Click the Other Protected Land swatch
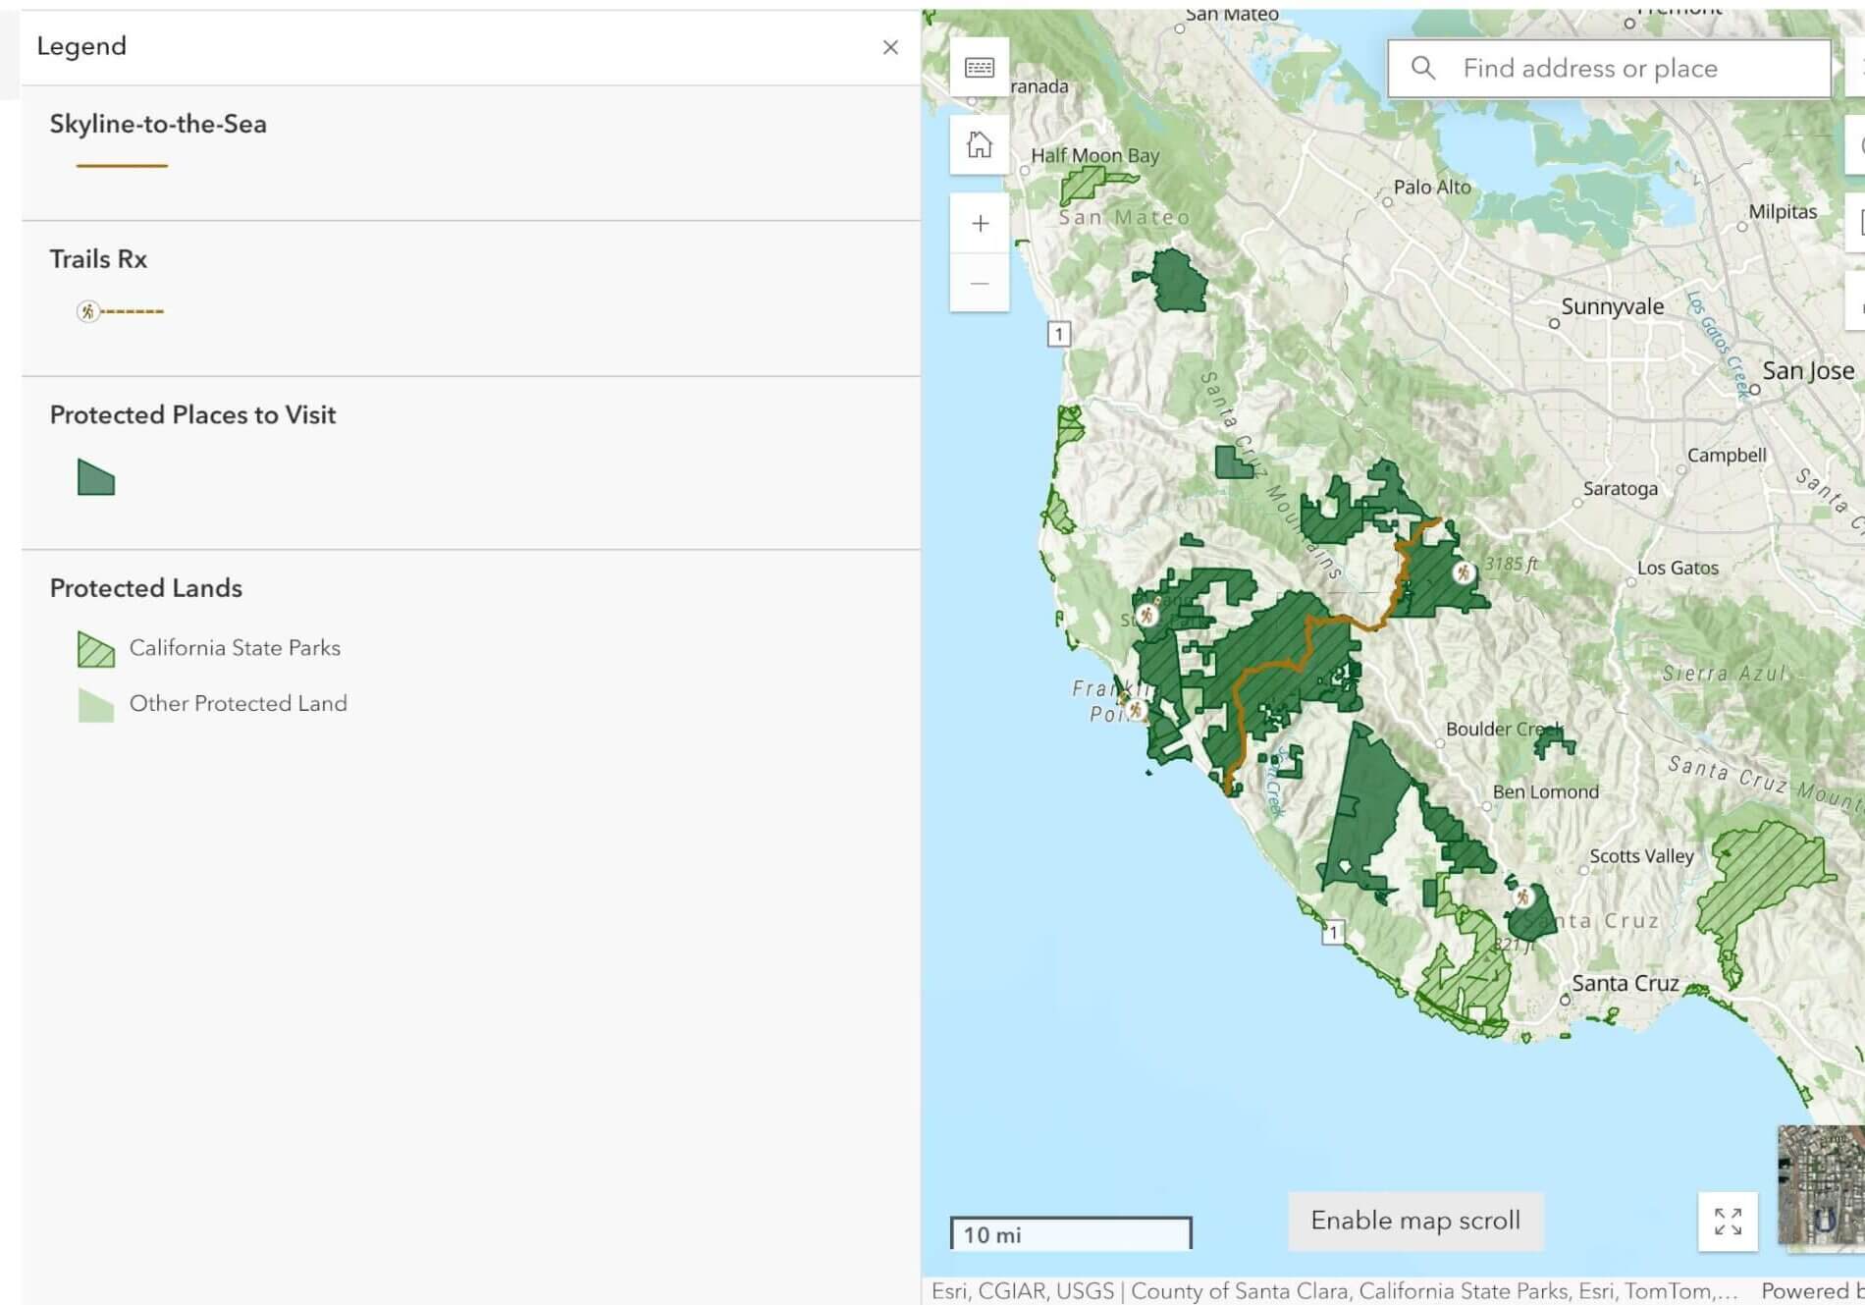 click(x=96, y=705)
